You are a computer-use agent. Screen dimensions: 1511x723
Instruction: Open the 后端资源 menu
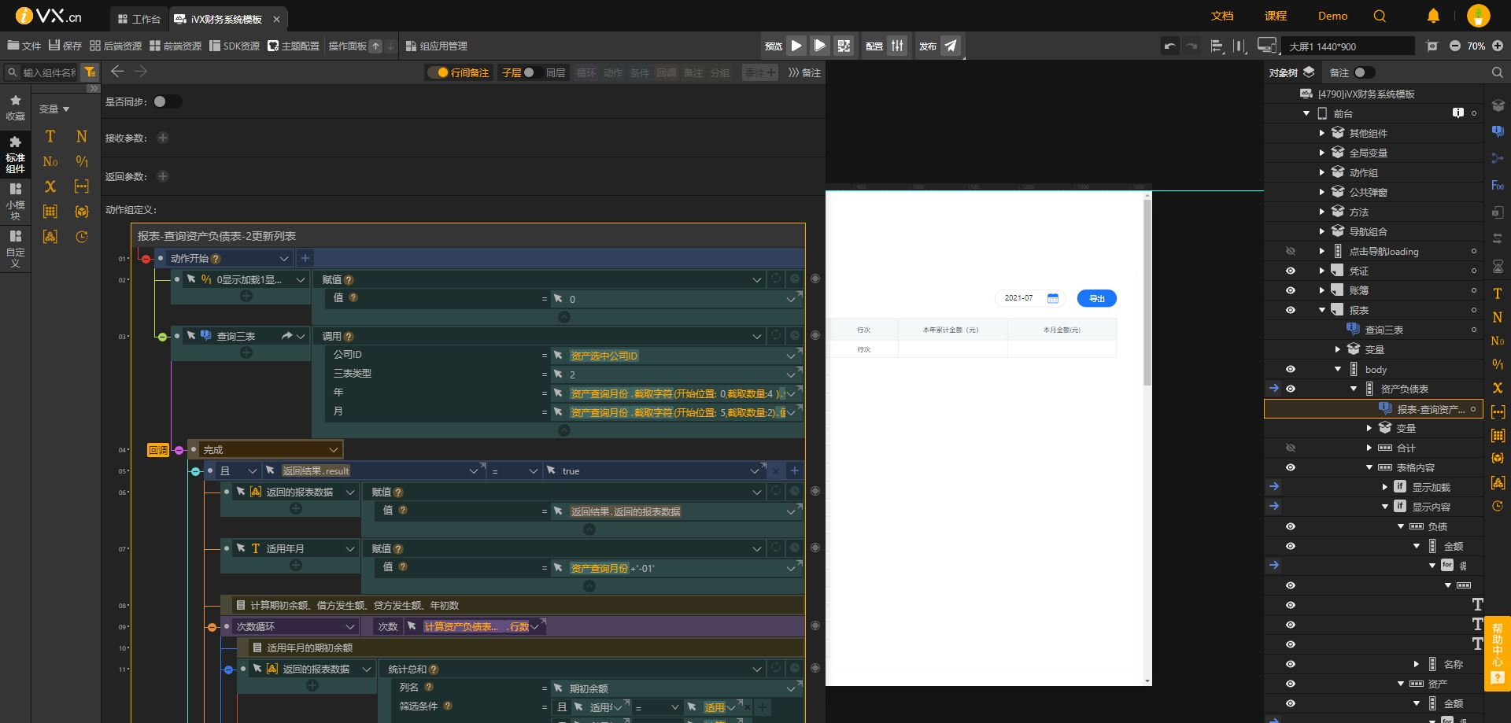coord(116,46)
